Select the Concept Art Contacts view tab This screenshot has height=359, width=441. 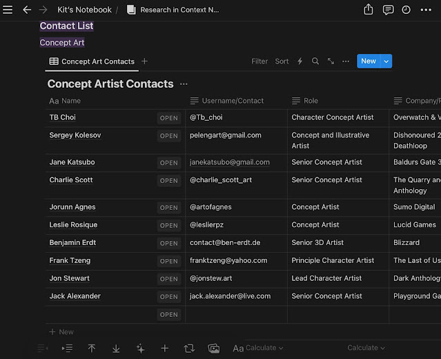coord(92,61)
